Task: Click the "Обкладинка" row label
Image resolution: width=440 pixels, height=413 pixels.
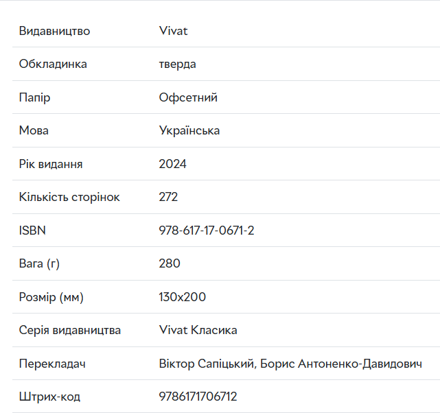Action: [53, 64]
